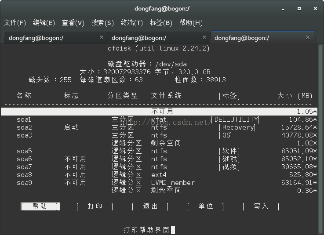Open the 查看(V) menu
This screenshot has width=324, height=235.
pyautogui.click(x=73, y=22)
